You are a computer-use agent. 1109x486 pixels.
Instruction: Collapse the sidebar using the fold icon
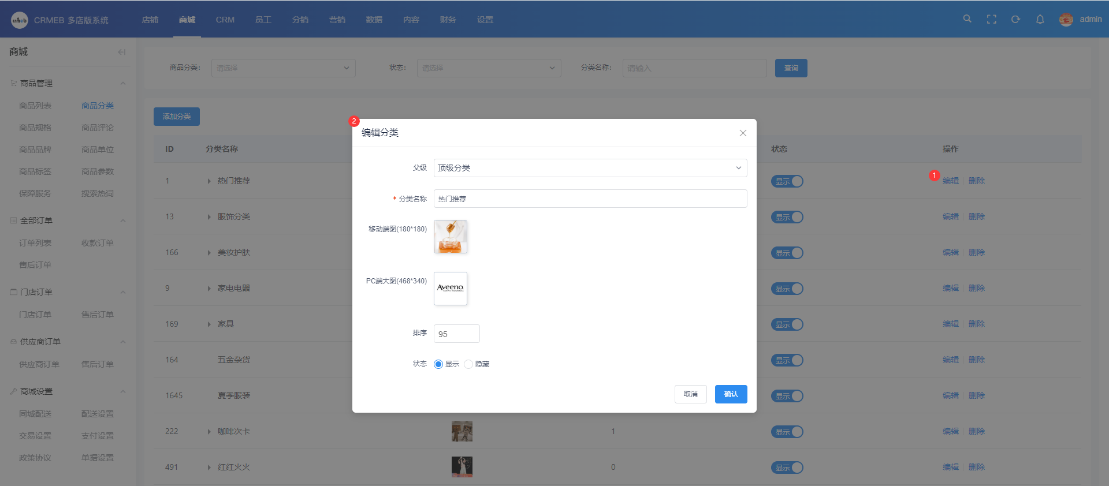121,52
